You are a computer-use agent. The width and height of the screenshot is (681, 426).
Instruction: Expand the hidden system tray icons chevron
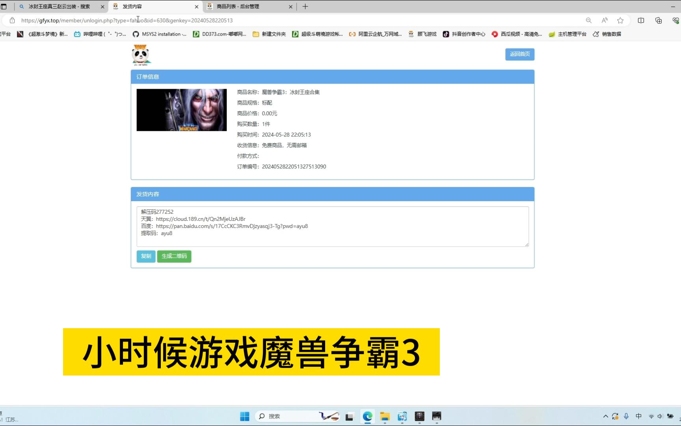605,417
